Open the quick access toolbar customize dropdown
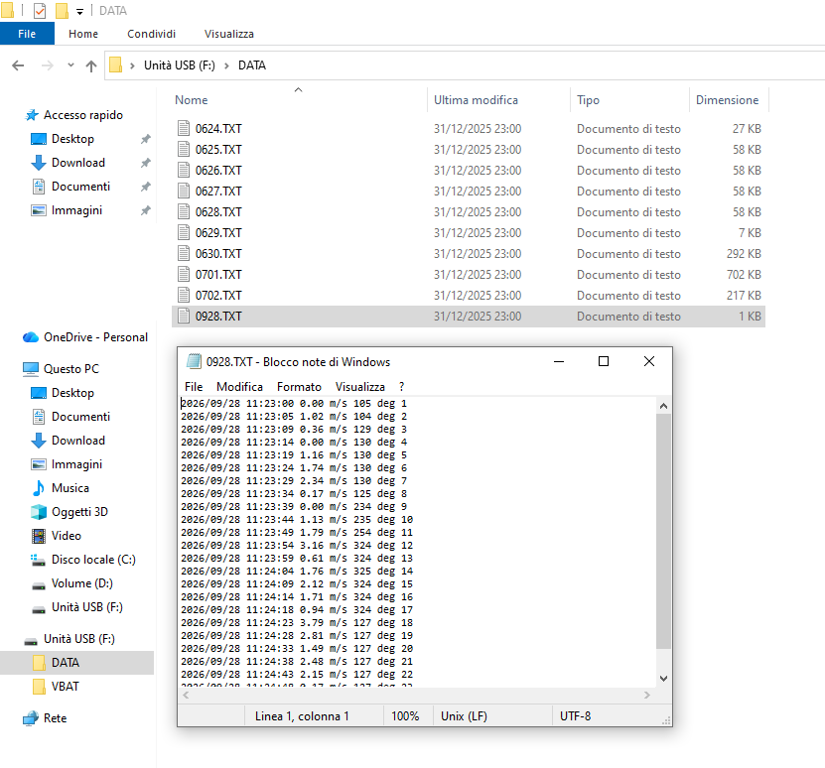Image resolution: width=825 pixels, height=768 pixels. pyautogui.click(x=79, y=11)
